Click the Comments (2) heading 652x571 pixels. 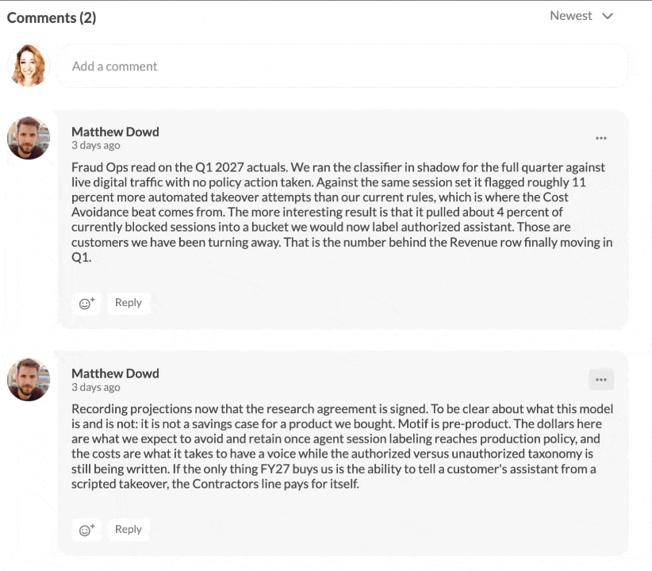click(52, 18)
